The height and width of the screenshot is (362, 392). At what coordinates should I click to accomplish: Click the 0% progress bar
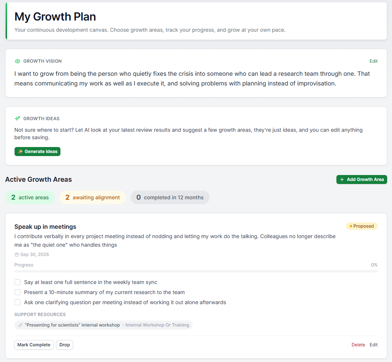196,271
